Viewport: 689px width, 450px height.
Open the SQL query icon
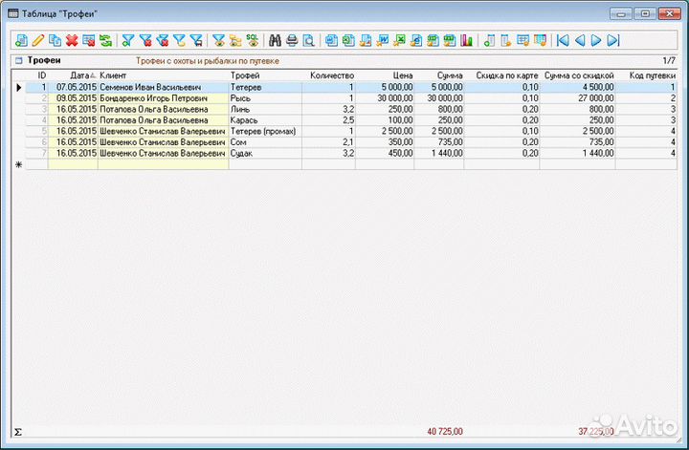[x=253, y=41]
